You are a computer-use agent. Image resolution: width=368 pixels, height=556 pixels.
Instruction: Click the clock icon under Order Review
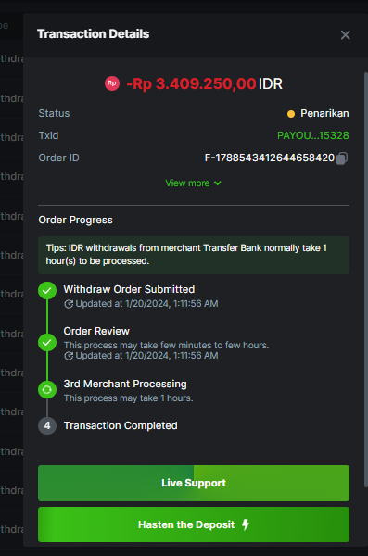coord(69,356)
